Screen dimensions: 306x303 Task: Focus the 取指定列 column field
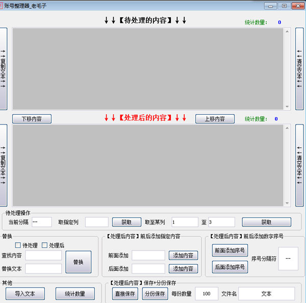click(97, 222)
